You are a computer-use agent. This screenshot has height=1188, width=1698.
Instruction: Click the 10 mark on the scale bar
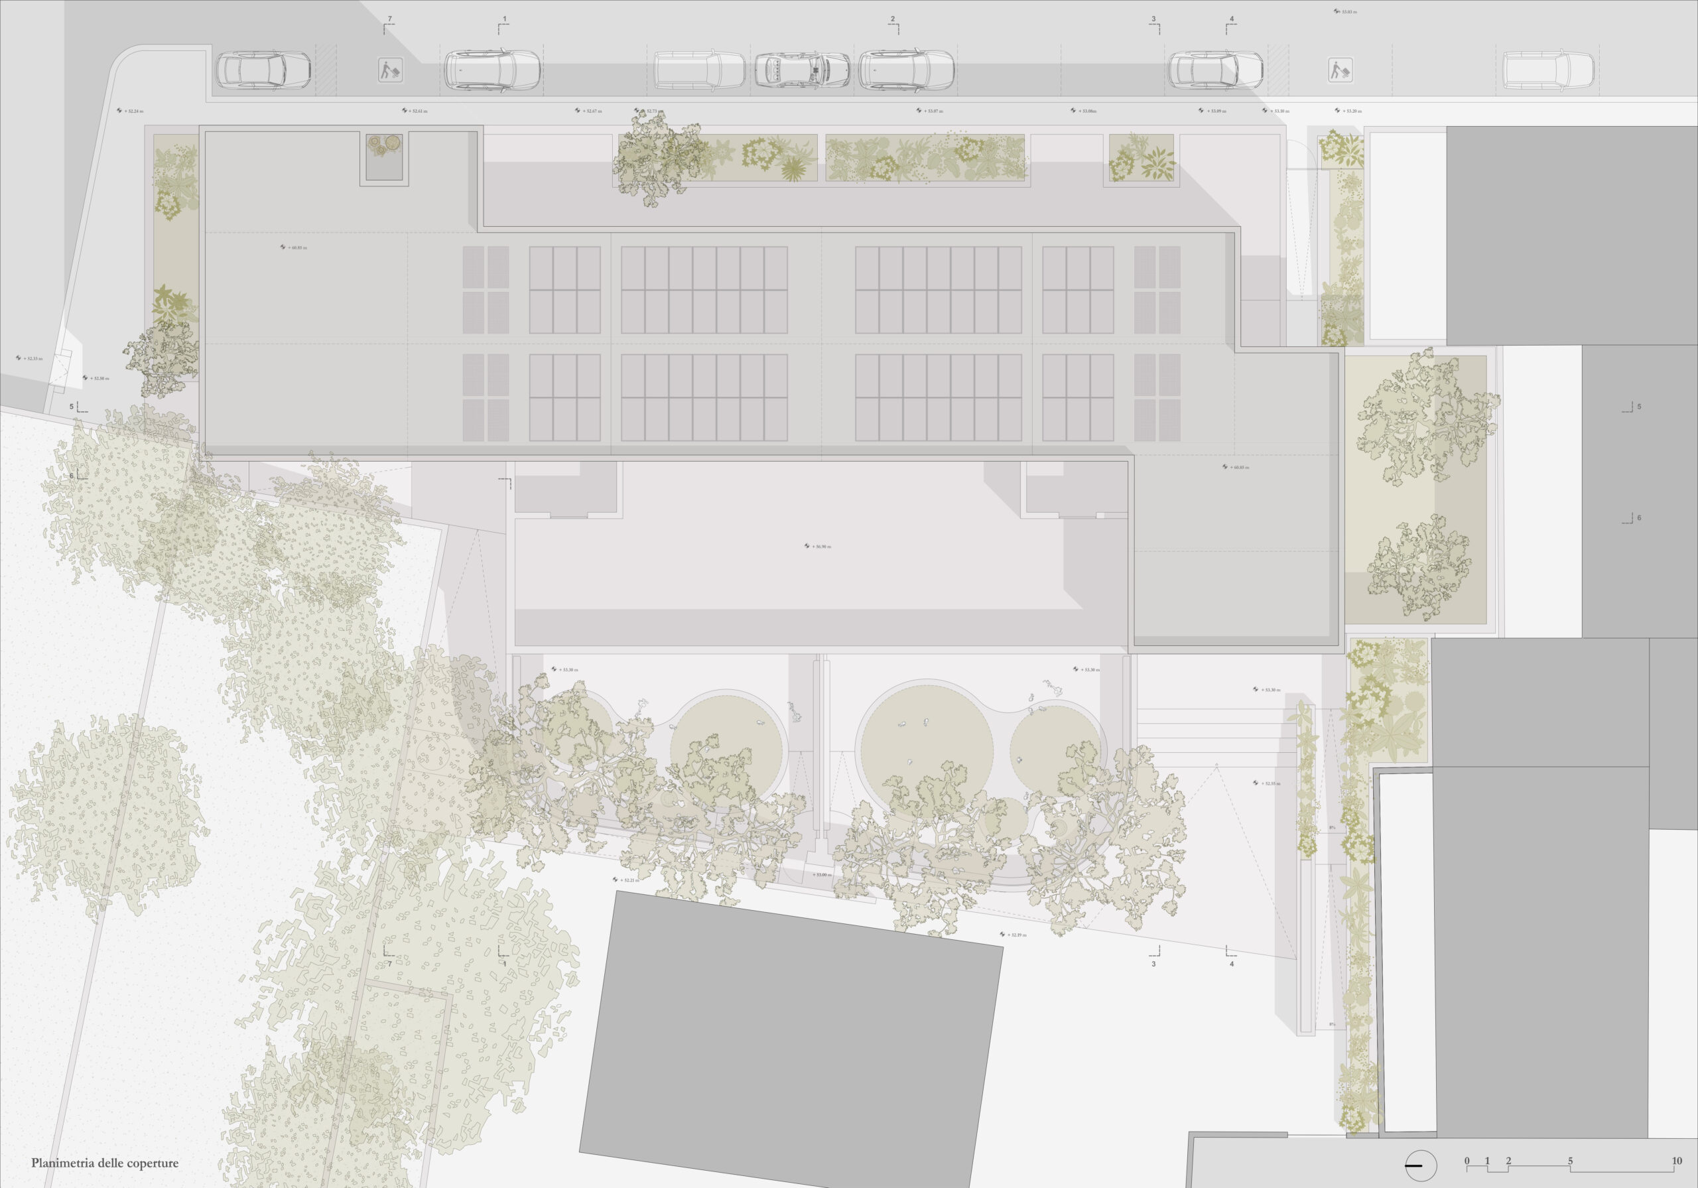point(1677,1161)
